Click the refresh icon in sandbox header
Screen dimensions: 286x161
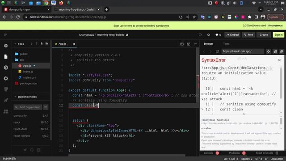200,35
